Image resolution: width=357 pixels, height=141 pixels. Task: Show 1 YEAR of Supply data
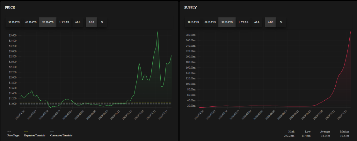coord(244,22)
